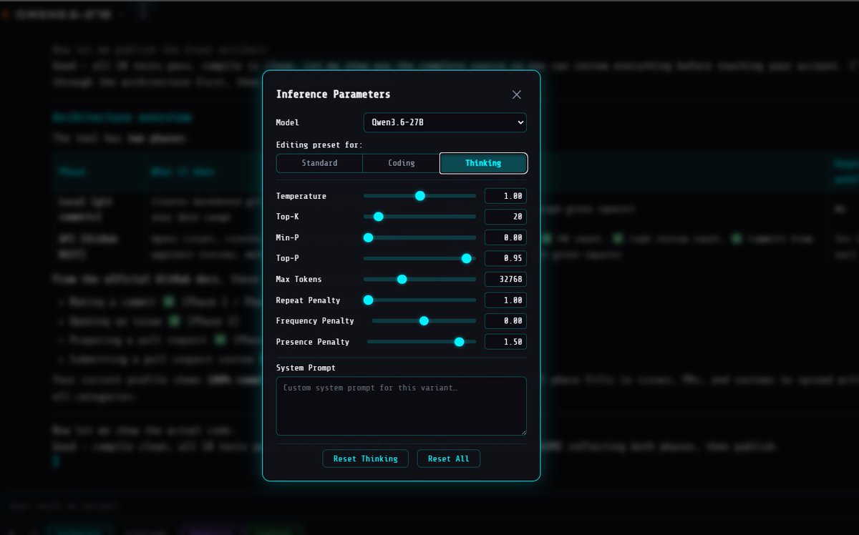Select the Thinking preset tab
This screenshot has width=859, height=535.
click(483, 163)
